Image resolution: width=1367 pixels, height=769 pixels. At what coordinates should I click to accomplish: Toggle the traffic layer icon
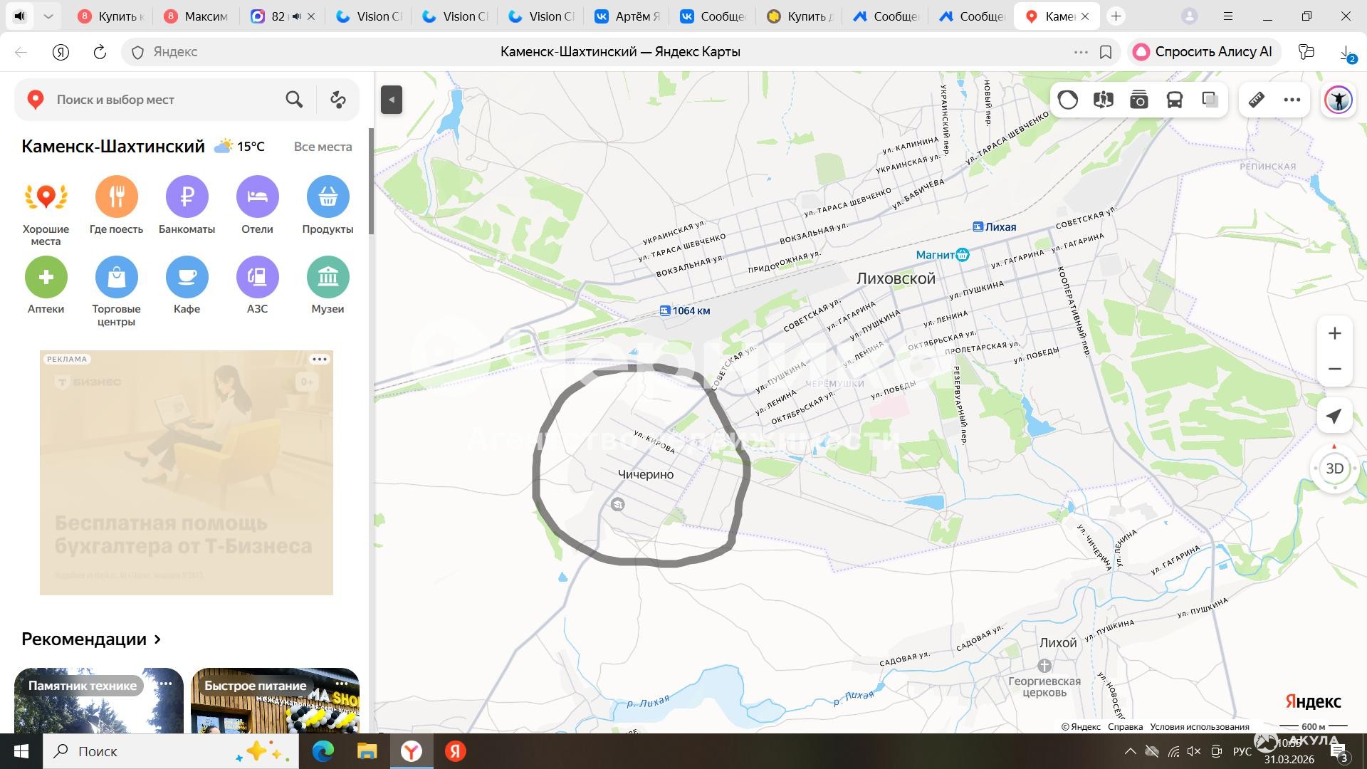(x=1068, y=100)
